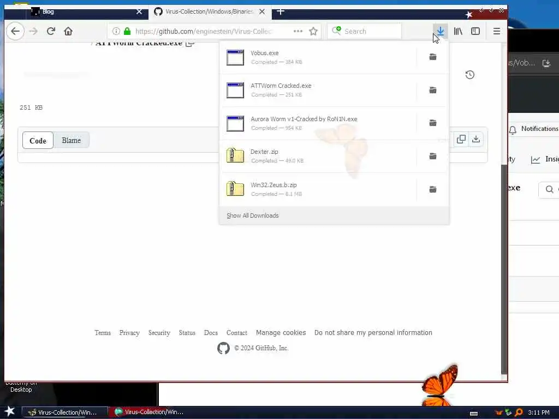Click Show All Downloads
The height and width of the screenshot is (419, 559).
253,216
